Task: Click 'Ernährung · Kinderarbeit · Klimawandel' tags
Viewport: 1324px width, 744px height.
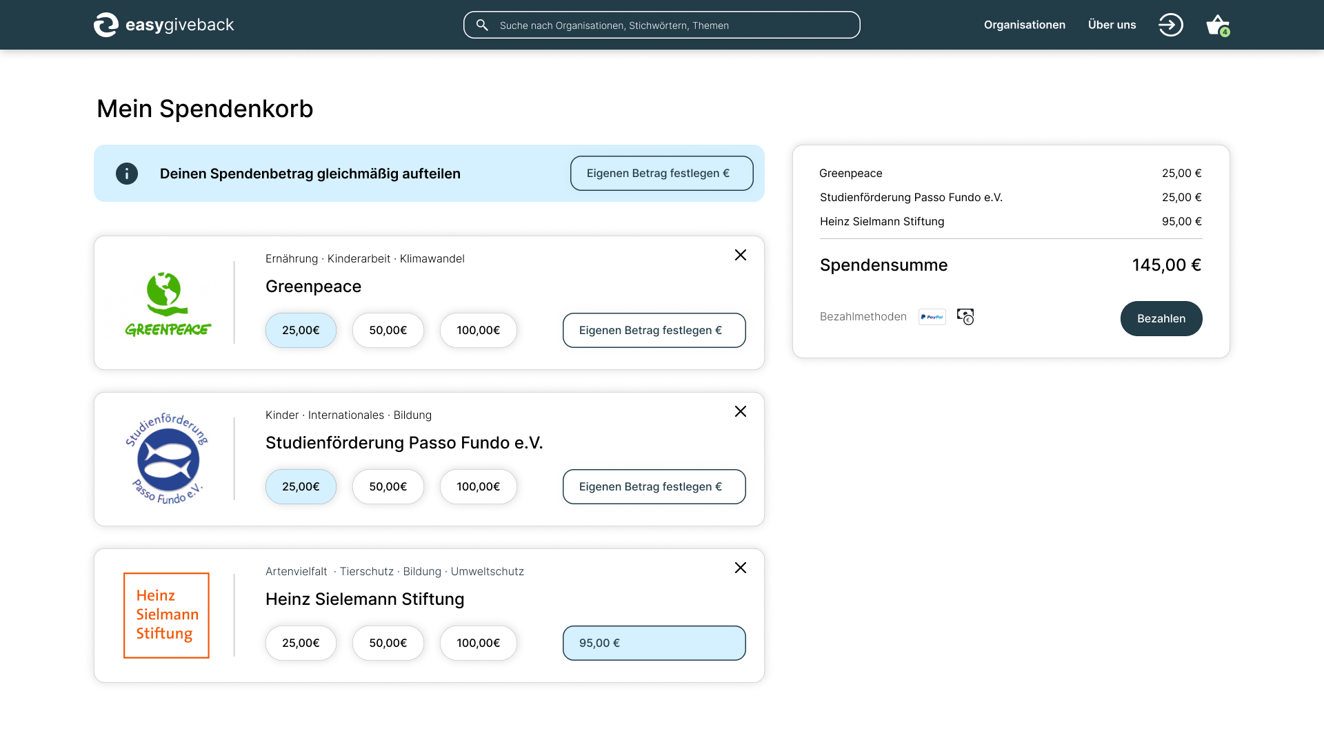Action: click(x=365, y=259)
